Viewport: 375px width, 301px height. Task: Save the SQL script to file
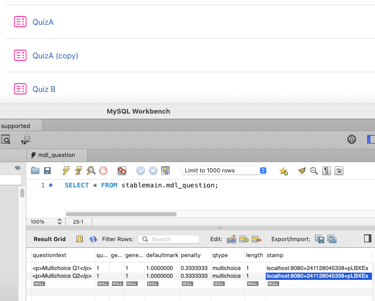[47, 171]
